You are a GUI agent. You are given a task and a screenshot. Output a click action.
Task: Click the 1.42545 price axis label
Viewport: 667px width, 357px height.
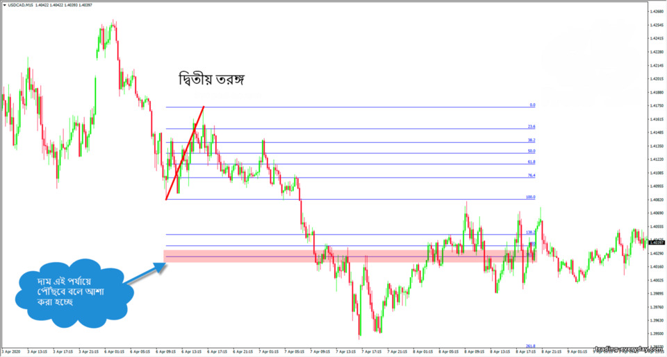point(657,25)
